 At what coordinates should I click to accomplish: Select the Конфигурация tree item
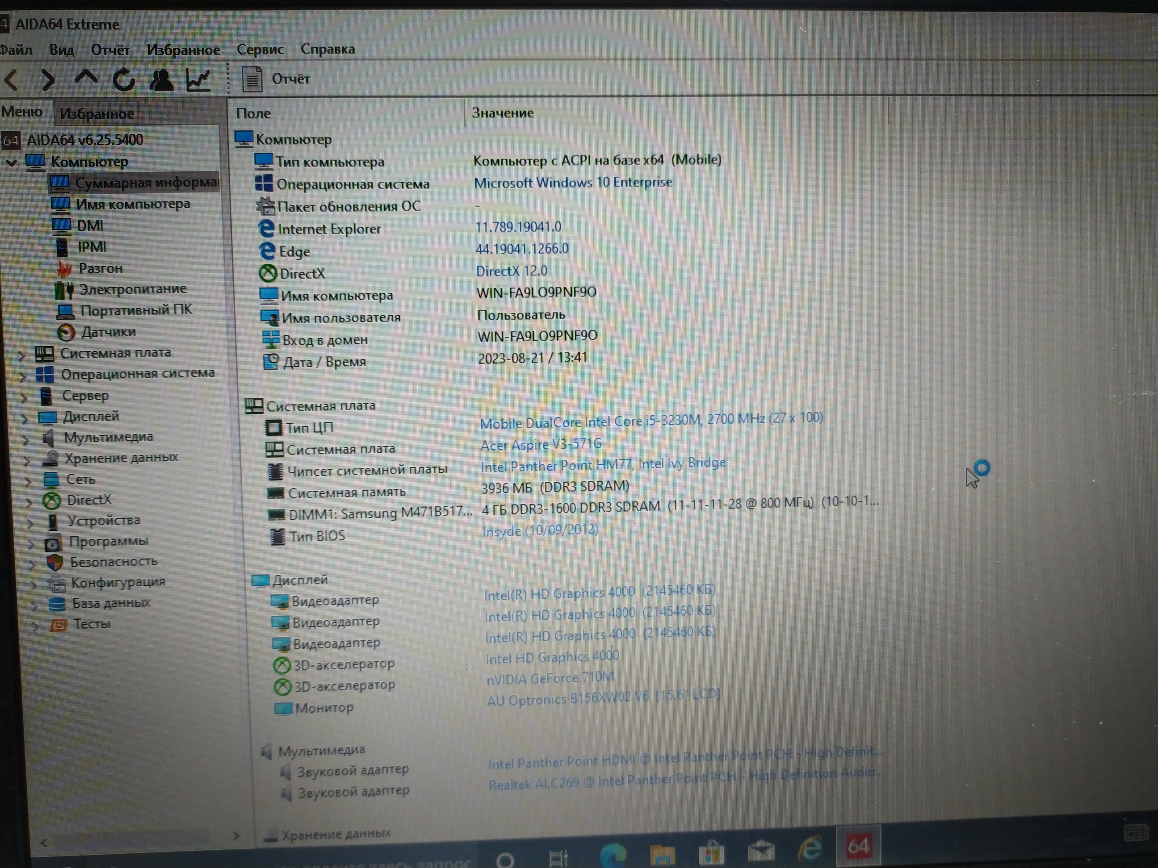pyautogui.click(x=106, y=583)
